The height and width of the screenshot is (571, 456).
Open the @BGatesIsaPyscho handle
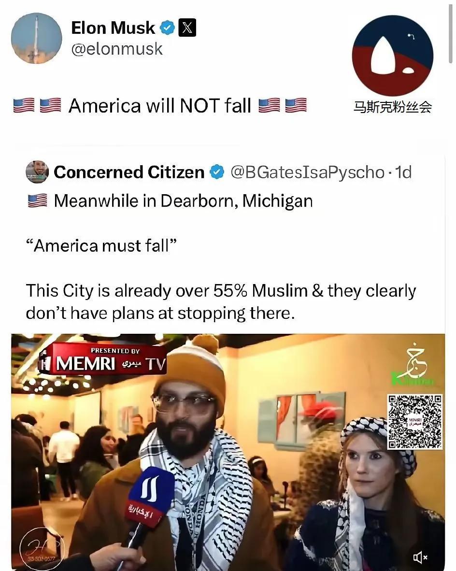(307, 172)
